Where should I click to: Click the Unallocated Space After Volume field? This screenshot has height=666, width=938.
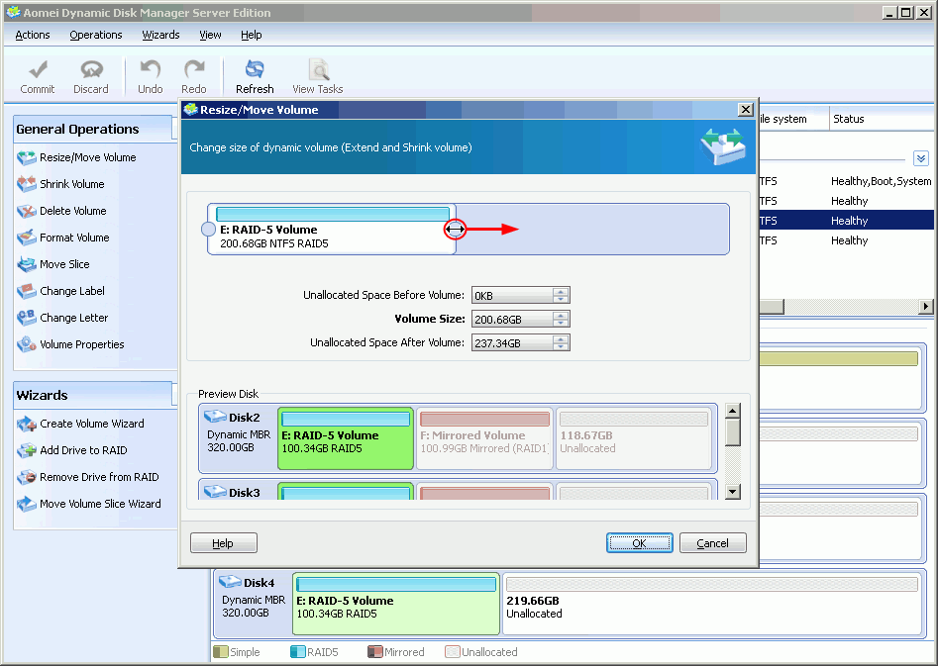pos(512,343)
